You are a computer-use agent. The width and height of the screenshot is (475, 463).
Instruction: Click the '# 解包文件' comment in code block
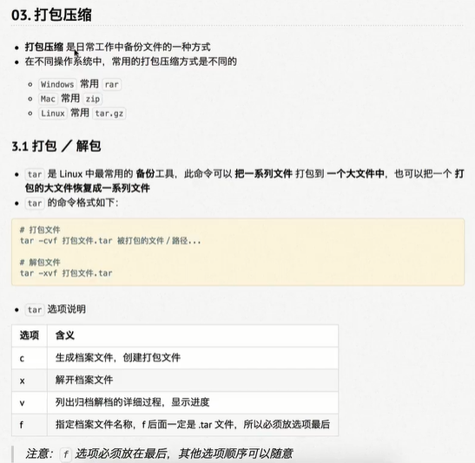(40, 262)
